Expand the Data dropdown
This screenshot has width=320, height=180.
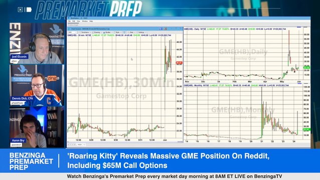(x=131, y=32)
